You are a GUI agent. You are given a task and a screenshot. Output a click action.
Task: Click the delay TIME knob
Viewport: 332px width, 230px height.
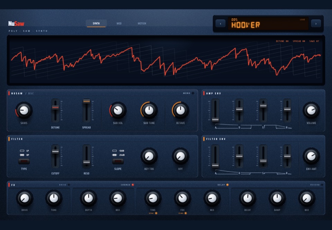click(x=153, y=198)
